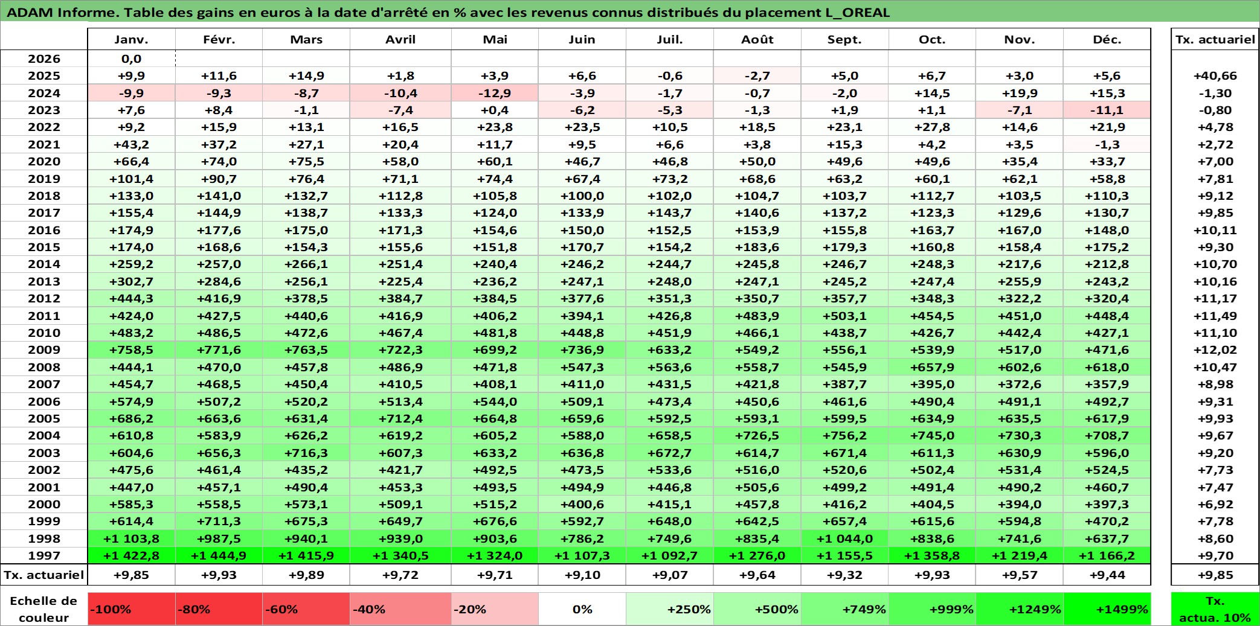Select the 2008 Oct. cell +657,9
Image resolution: width=1260 pixels, height=626 pixels.
coord(932,367)
